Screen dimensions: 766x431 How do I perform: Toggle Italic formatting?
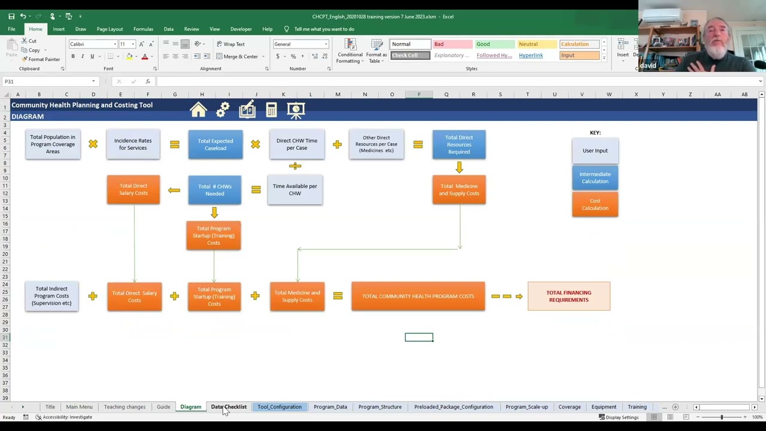tap(83, 56)
